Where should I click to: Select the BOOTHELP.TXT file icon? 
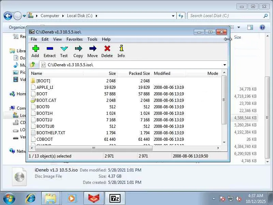pyautogui.click(x=33, y=133)
